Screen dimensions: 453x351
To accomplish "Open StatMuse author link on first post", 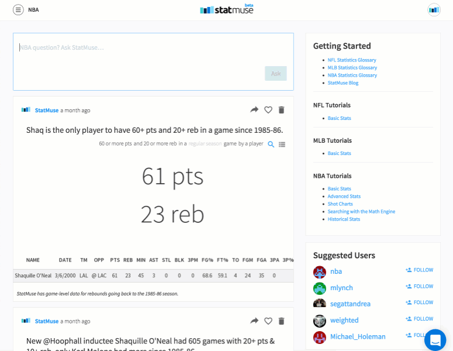I will tap(47, 110).
